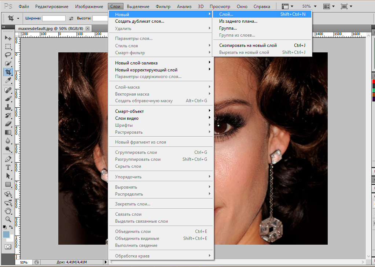The height and width of the screenshot is (267, 375).
Task: Select the History Brush tool
Action: [x=8, y=115]
